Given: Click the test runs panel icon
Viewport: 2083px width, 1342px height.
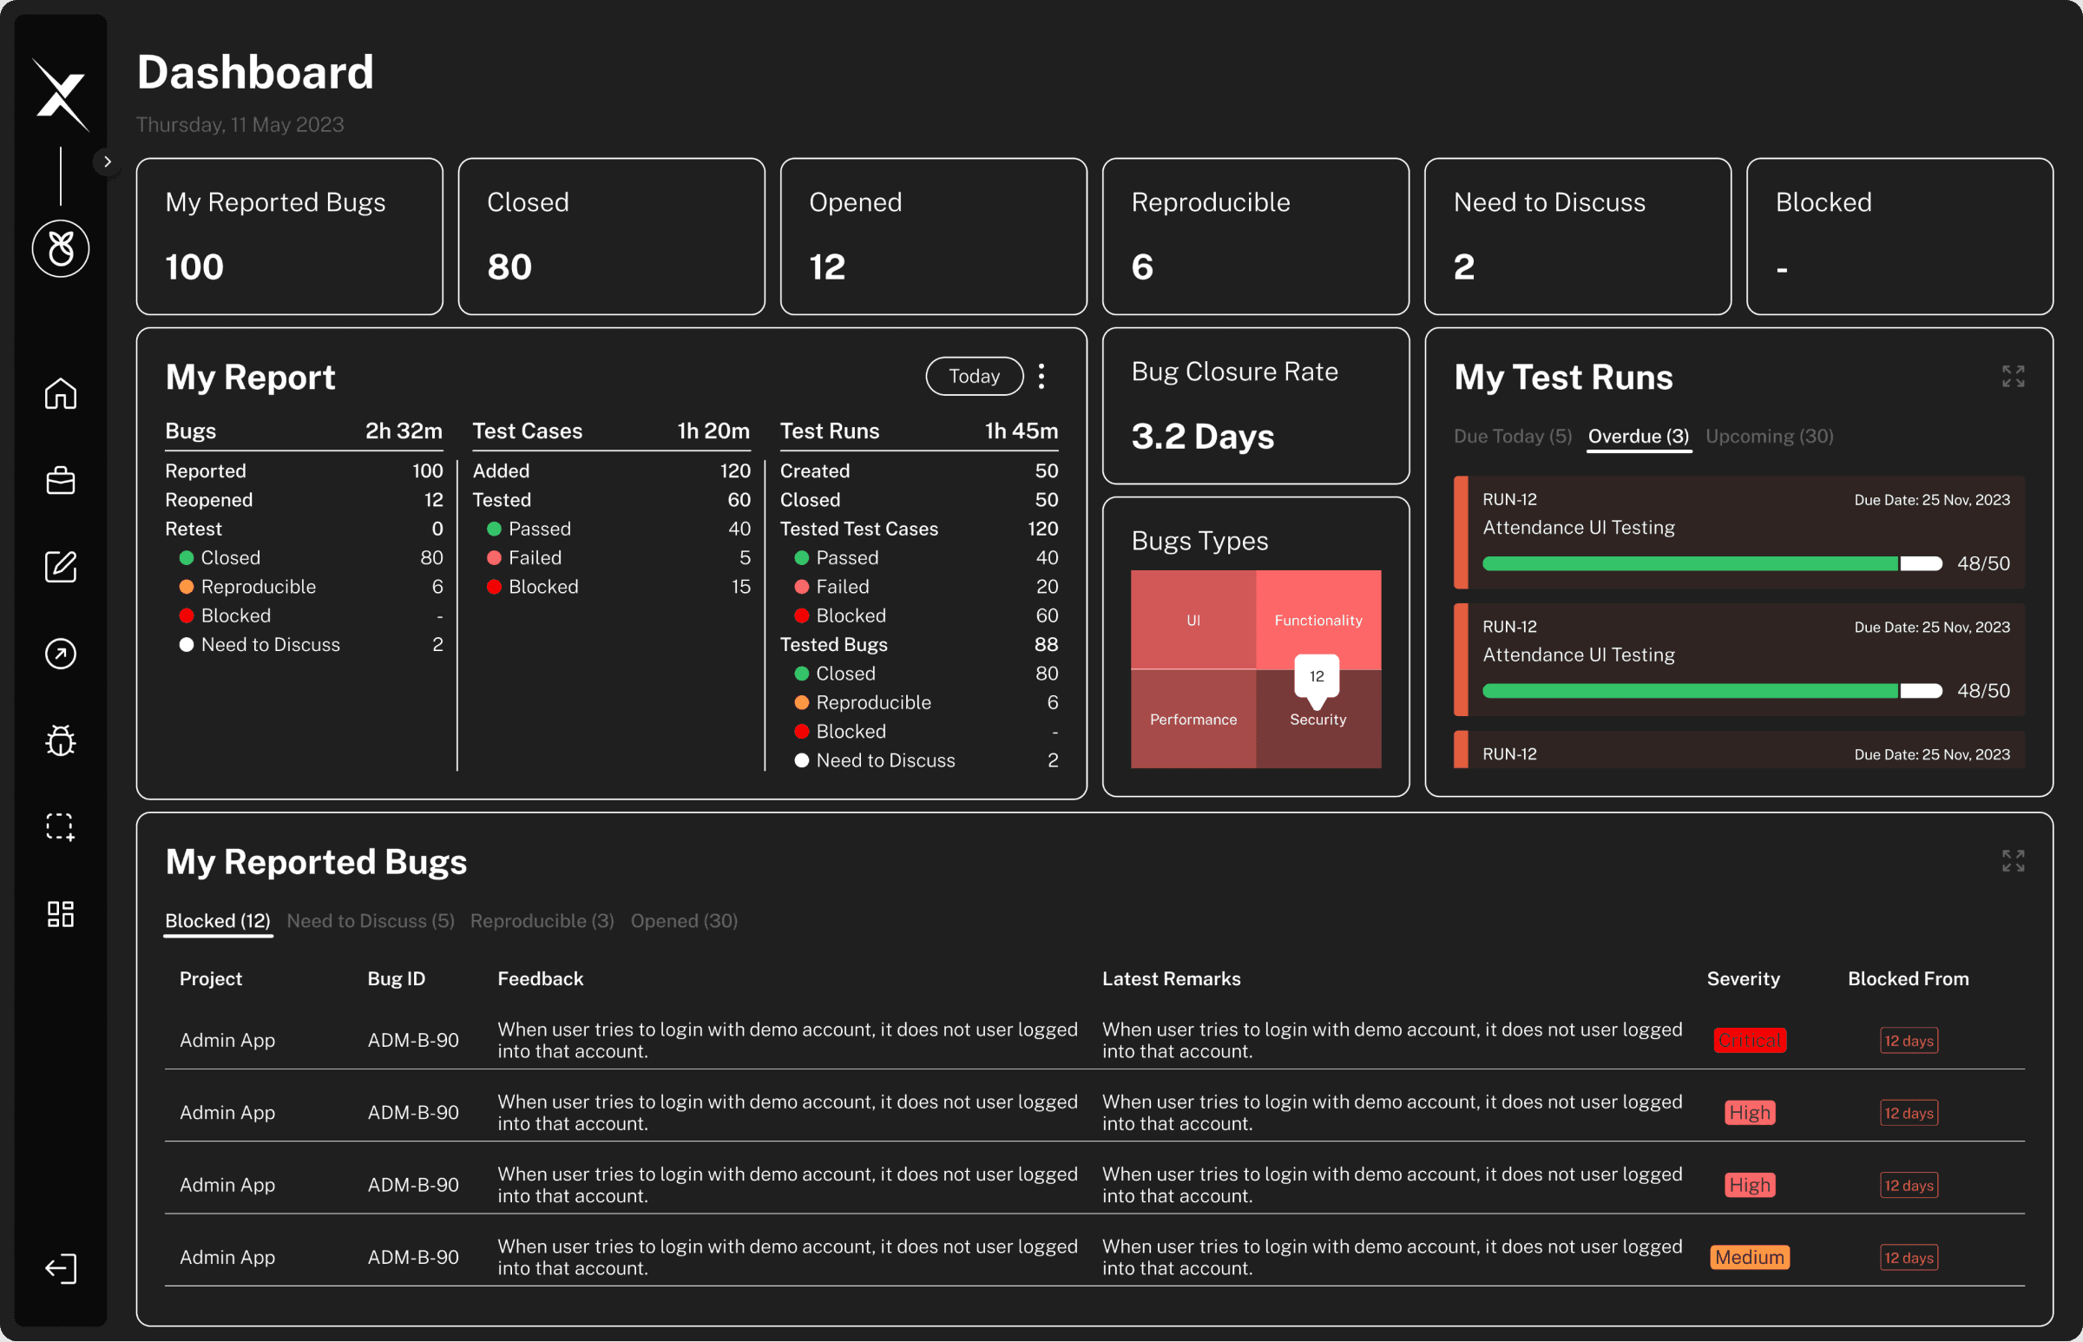Looking at the screenshot, I should (2010, 377).
